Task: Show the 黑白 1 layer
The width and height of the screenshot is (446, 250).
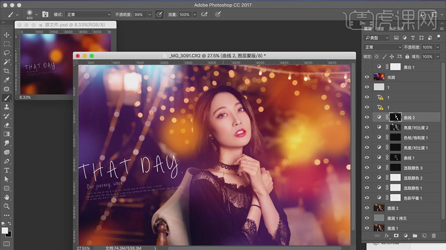Action: pos(367,67)
